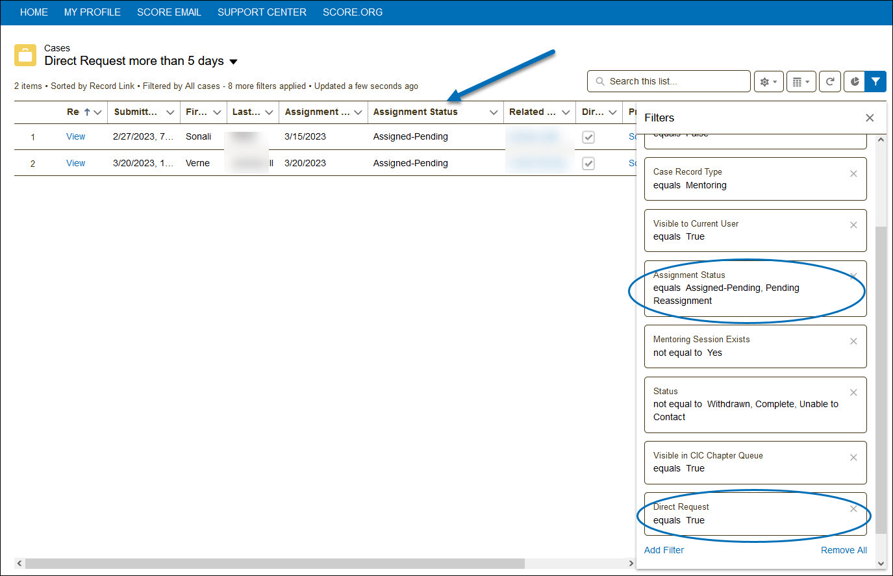Open SCORE EMAIL from the navigation bar

[x=169, y=12]
